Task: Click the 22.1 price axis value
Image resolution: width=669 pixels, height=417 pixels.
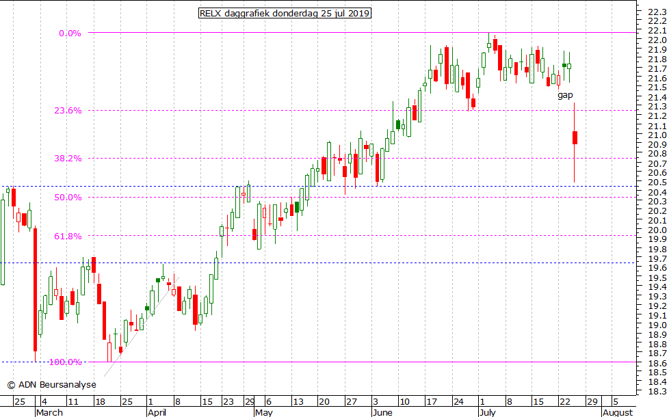Action: pyautogui.click(x=657, y=31)
